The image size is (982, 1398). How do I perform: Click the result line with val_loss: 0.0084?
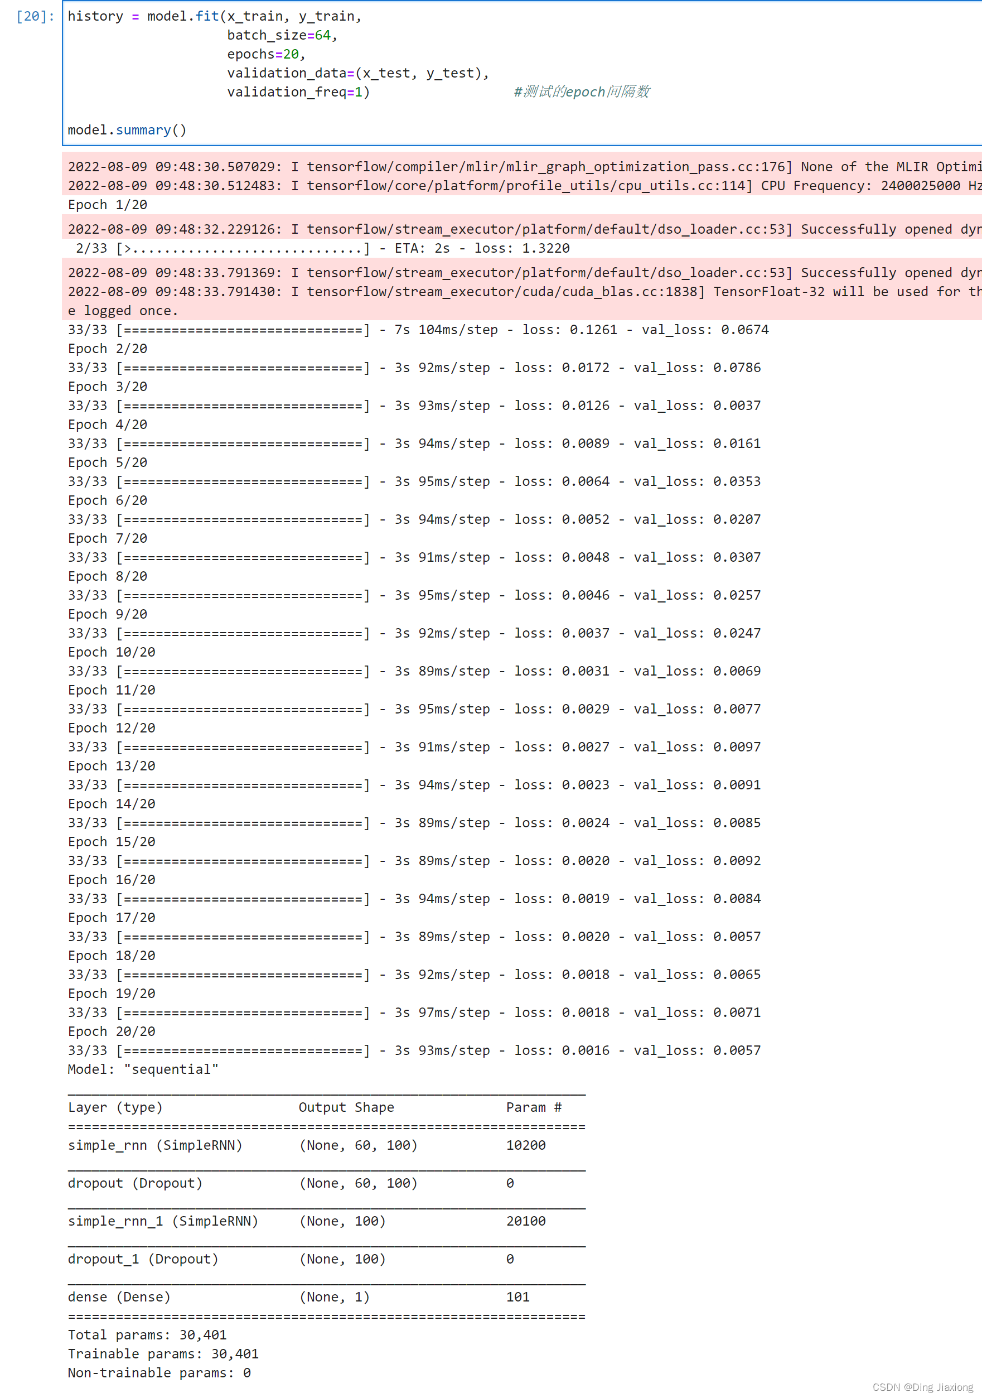point(414,899)
